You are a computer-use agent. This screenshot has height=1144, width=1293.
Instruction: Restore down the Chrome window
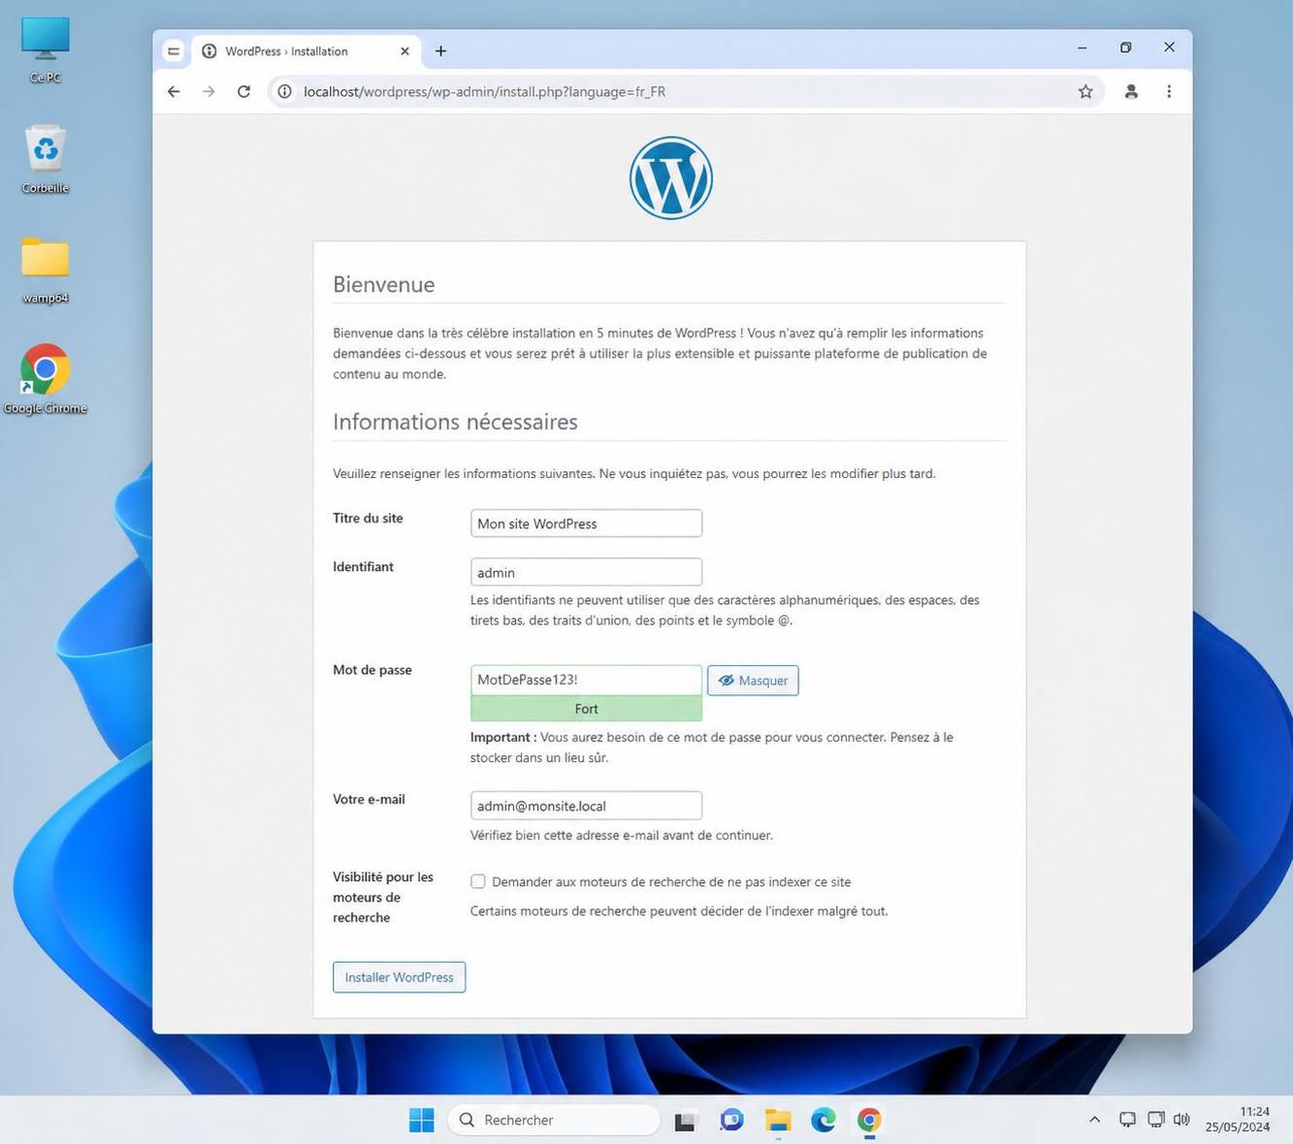[1126, 48]
